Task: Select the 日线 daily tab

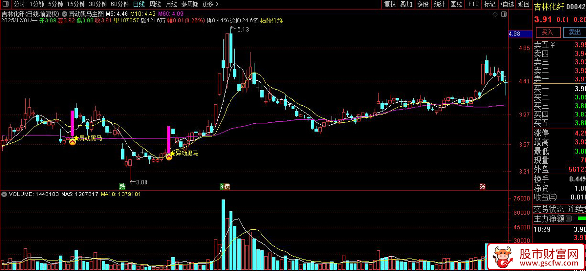Action: click(x=139, y=4)
